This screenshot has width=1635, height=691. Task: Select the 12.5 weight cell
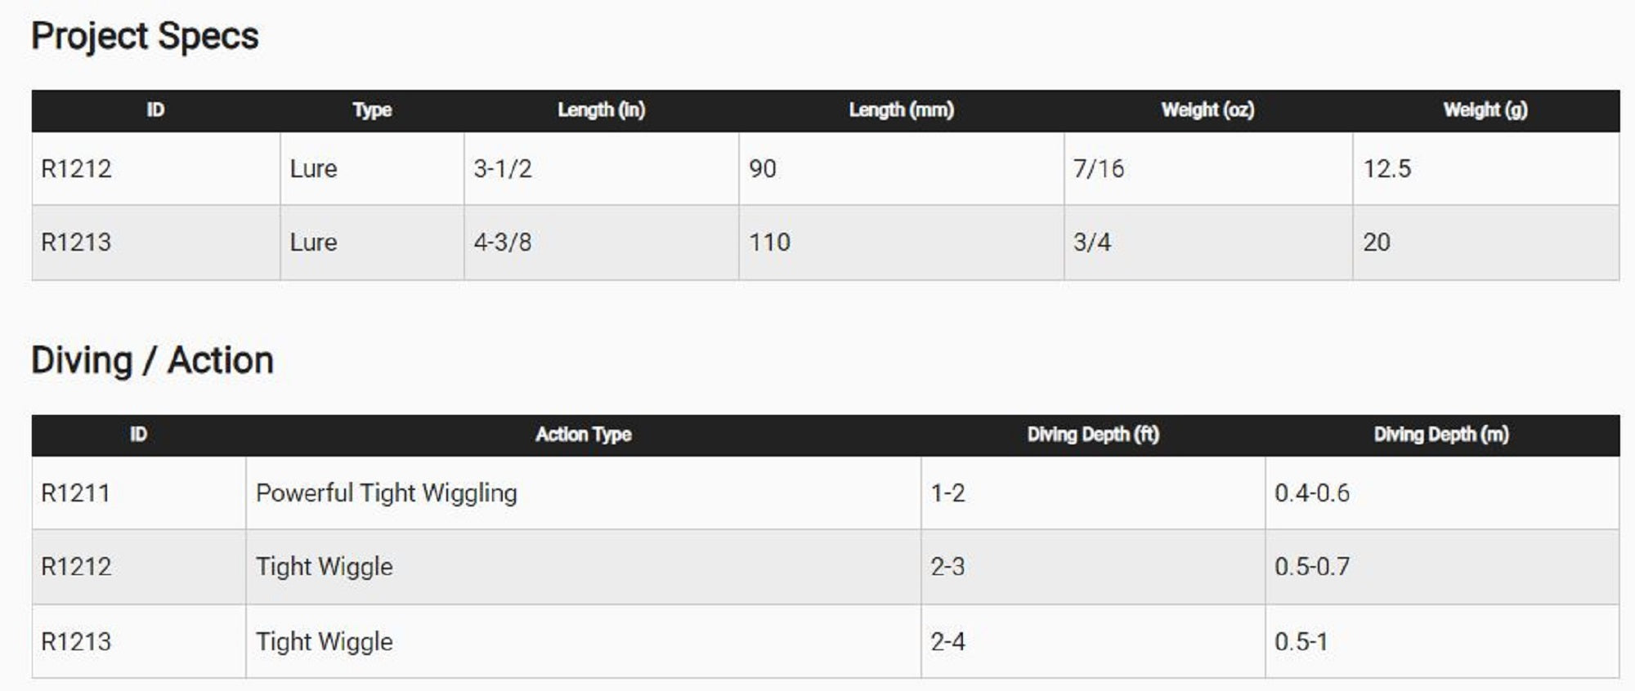click(1386, 169)
